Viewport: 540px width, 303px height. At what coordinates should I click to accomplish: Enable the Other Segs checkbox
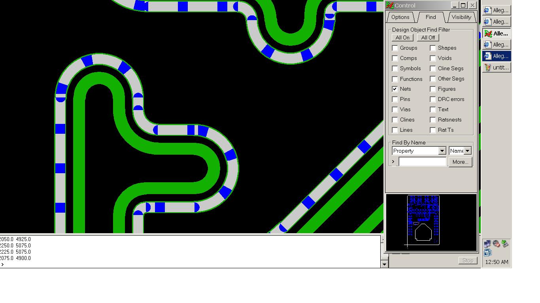[x=433, y=79]
